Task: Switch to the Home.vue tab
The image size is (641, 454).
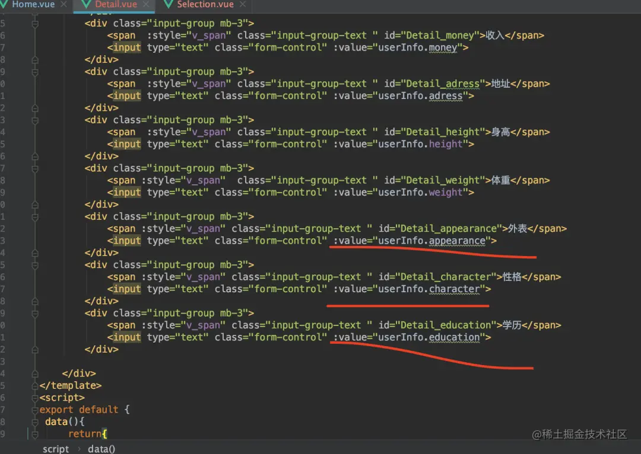Action: click(33, 5)
